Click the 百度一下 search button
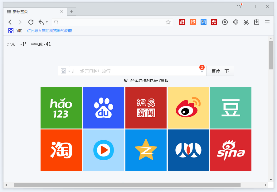Screen dimensions: 277x192 tap(220, 71)
